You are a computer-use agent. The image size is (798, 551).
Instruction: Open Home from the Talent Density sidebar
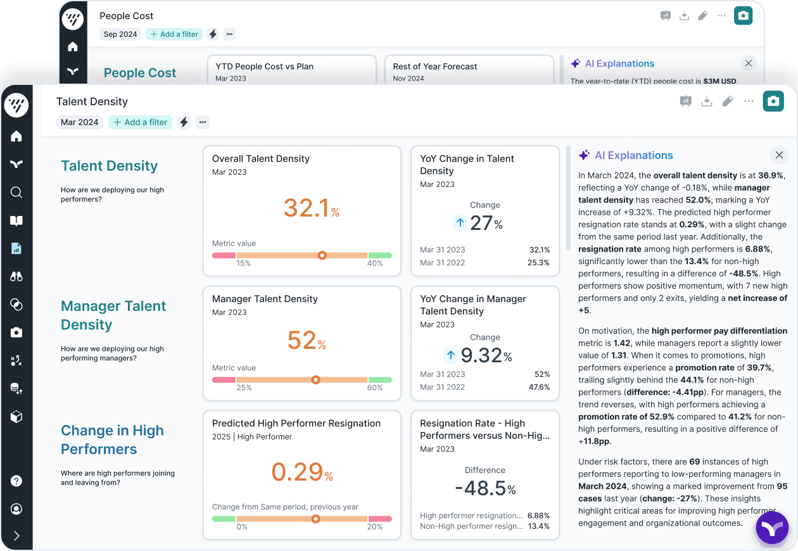16,136
